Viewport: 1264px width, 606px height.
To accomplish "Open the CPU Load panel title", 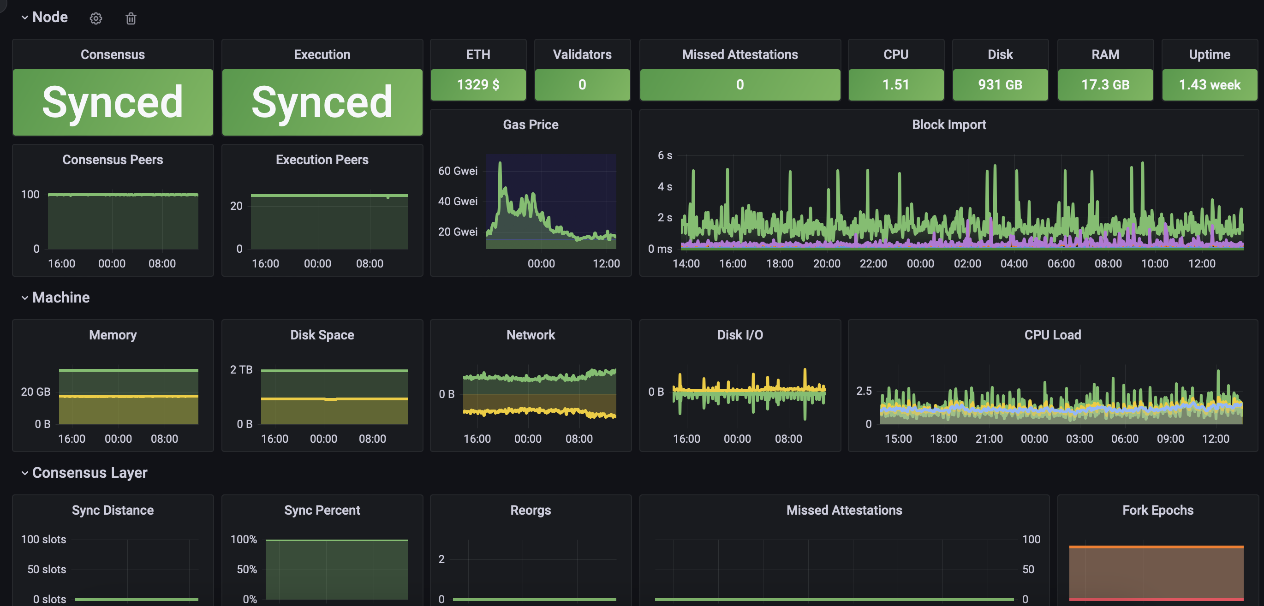I will [x=1052, y=335].
